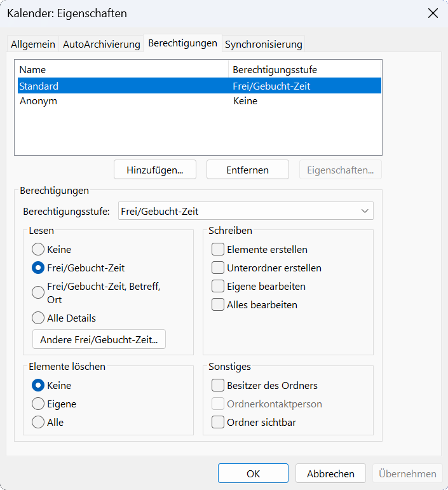
Task: Click the Entfernen button
Action: (x=247, y=170)
